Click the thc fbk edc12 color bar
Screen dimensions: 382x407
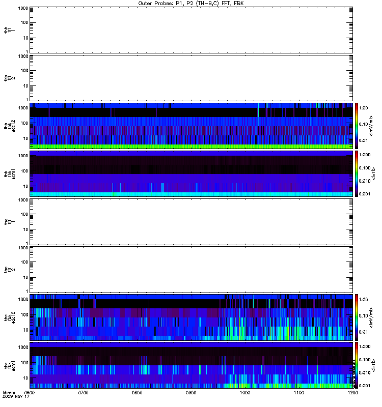[x=357, y=317]
